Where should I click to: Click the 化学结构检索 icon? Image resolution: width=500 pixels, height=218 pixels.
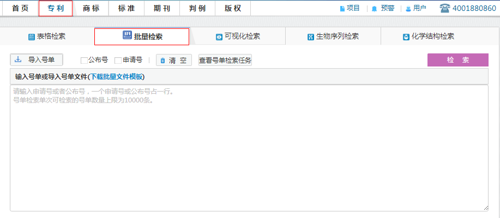(x=406, y=37)
